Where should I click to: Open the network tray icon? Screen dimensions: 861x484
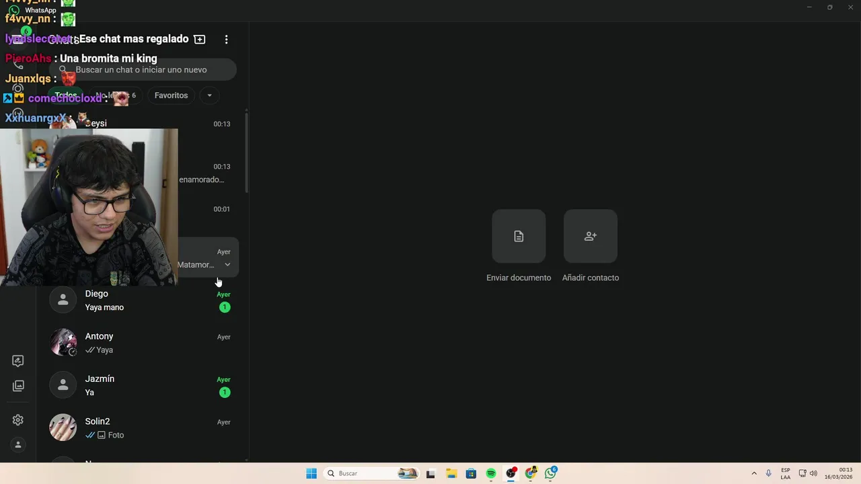click(802, 473)
